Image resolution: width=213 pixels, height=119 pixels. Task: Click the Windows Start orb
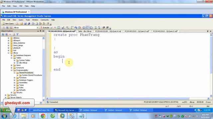click(x=4, y=116)
